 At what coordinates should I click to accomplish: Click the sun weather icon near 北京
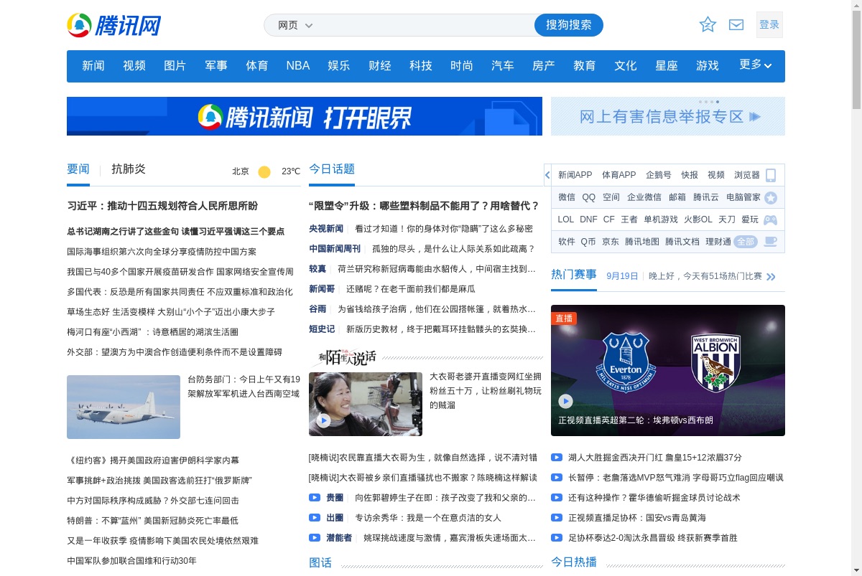264,171
